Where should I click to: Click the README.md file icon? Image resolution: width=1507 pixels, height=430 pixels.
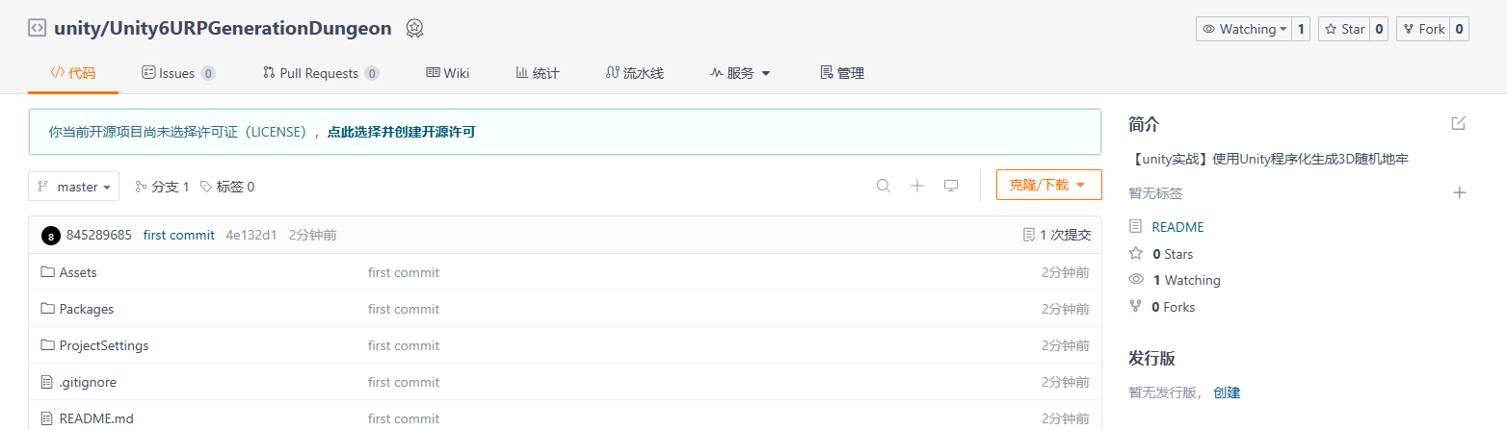47,418
